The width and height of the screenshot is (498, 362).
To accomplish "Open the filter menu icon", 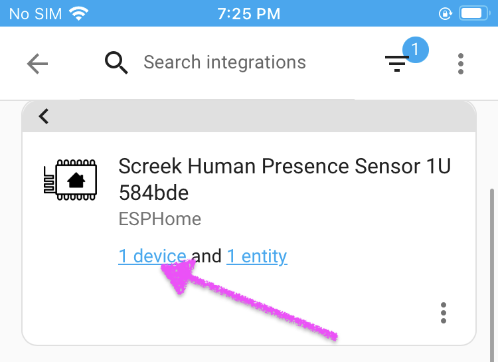I will [x=397, y=64].
